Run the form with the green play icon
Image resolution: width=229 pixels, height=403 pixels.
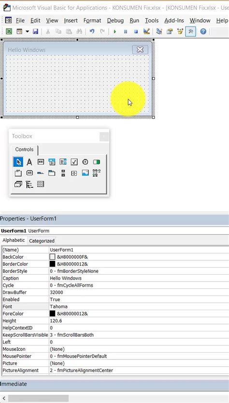coord(115,31)
